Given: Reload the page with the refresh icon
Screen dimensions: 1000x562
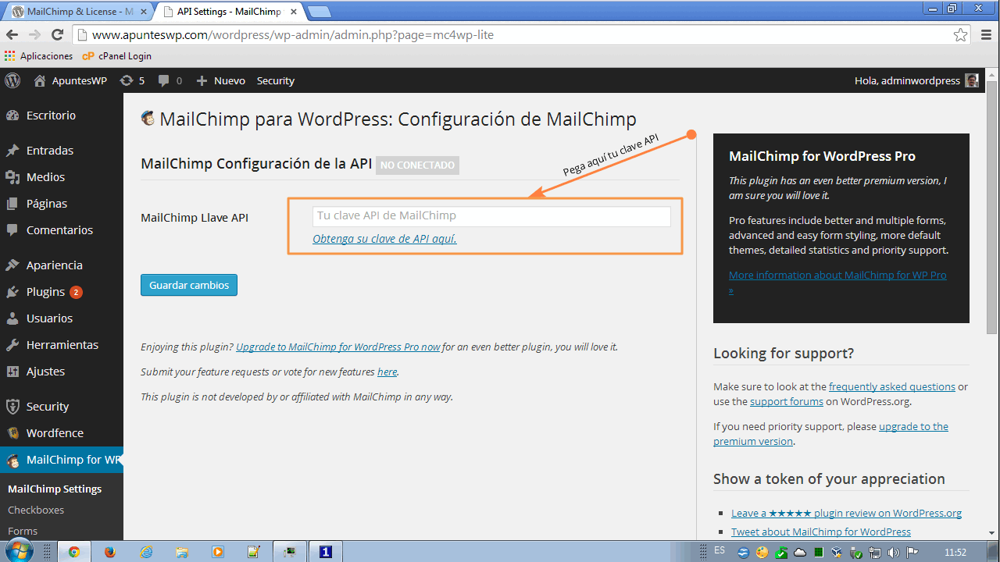Looking at the screenshot, I should [x=57, y=35].
